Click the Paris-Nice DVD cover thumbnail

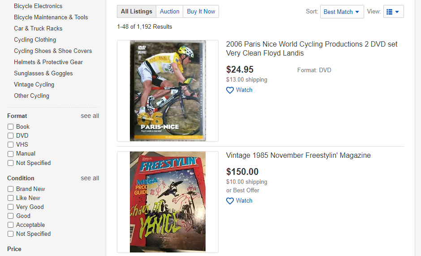pos(168,91)
